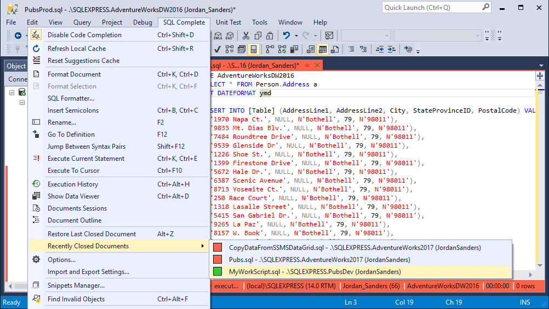Click the DAX query toolbar icon

coord(230,36)
